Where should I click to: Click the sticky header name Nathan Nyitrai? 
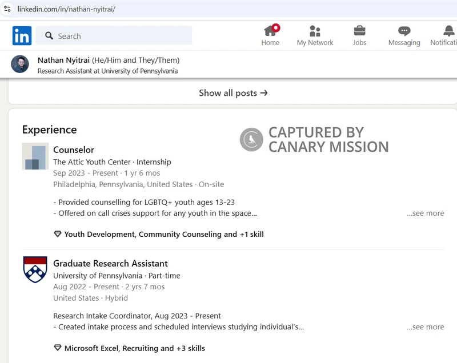63,60
